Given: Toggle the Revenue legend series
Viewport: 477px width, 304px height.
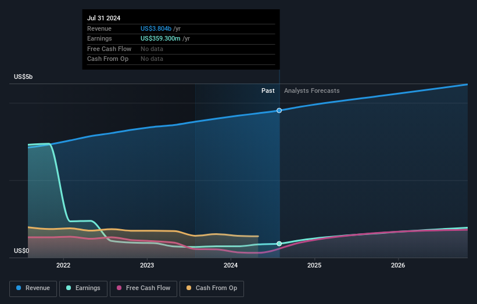Looking at the screenshot, I should click(33, 288).
